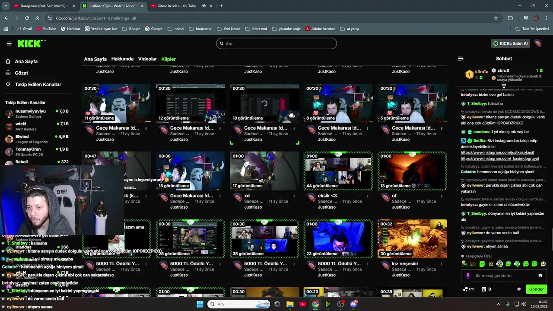Switch to Ana Sayfa channel tab

[95, 59]
